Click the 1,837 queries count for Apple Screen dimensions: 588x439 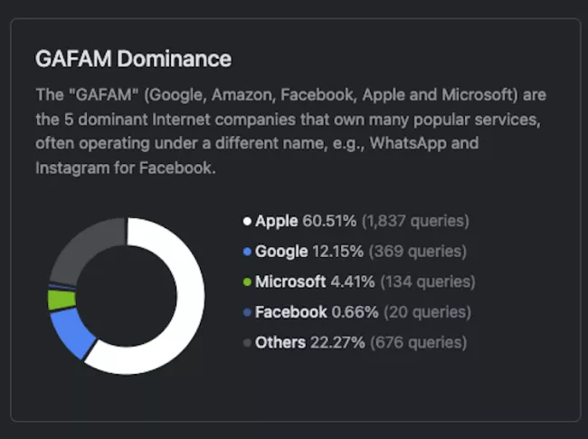pyautogui.click(x=415, y=221)
